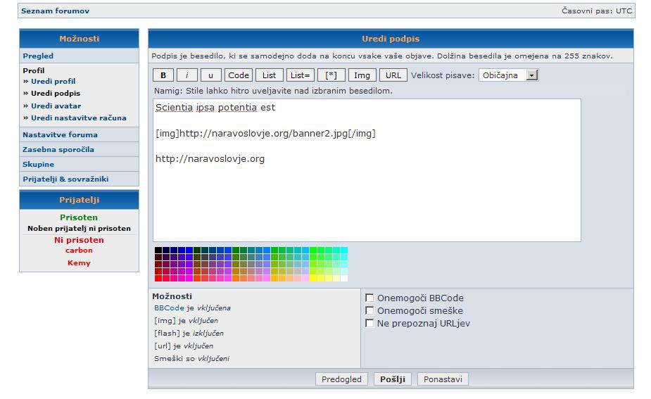Insert List BBCode tag
The height and width of the screenshot is (399, 651).
pos(270,75)
